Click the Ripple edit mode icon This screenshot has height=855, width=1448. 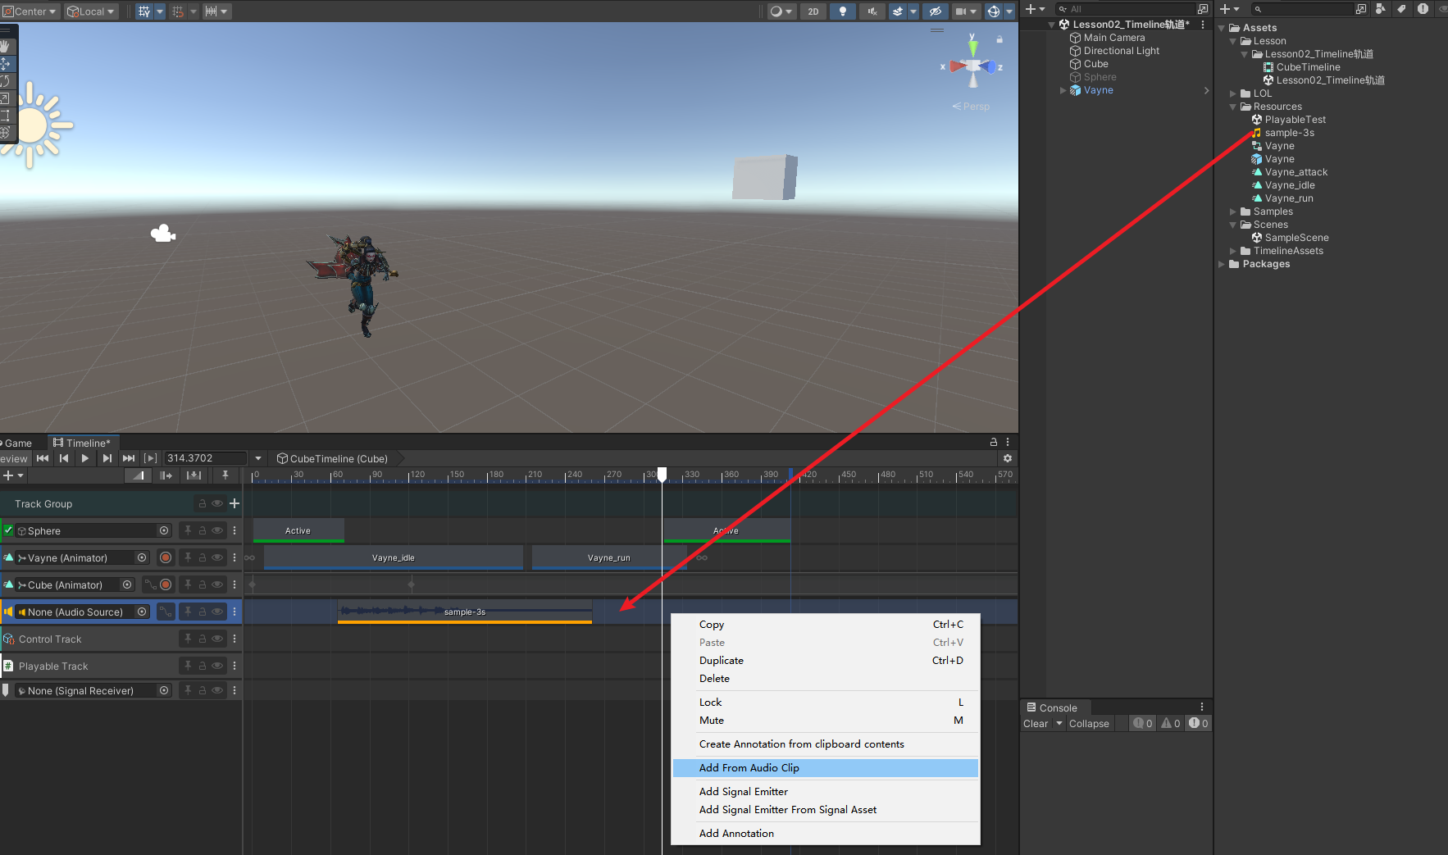click(166, 475)
